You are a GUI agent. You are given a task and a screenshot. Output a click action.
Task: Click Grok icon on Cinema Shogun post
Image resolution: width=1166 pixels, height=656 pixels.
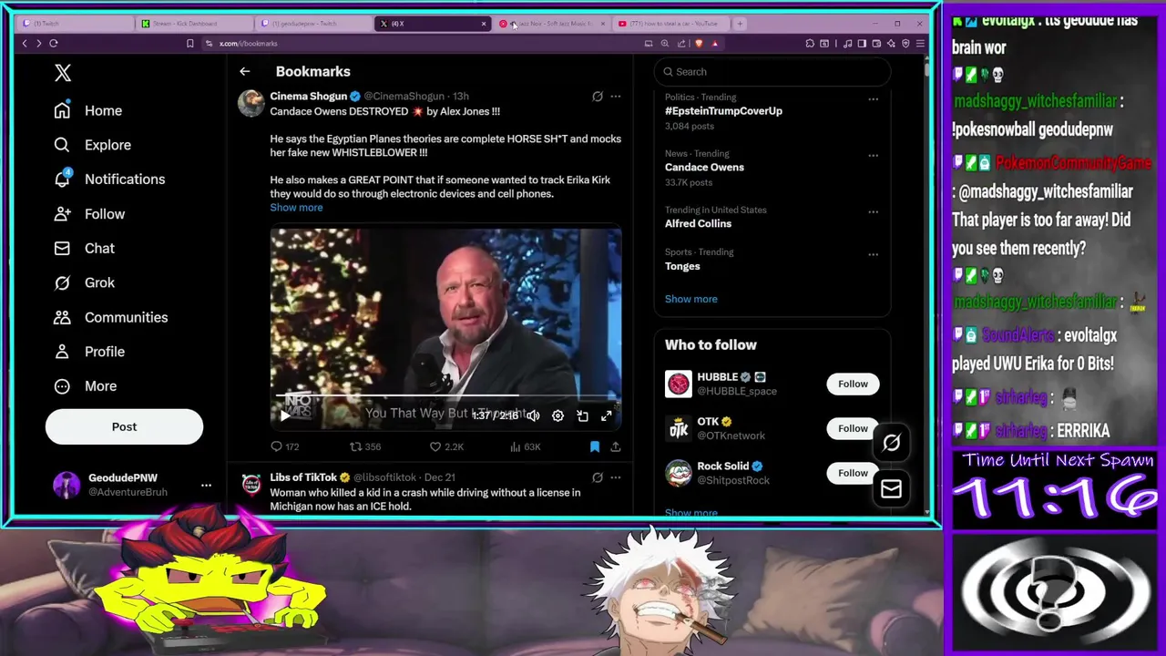[x=598, y=96]
